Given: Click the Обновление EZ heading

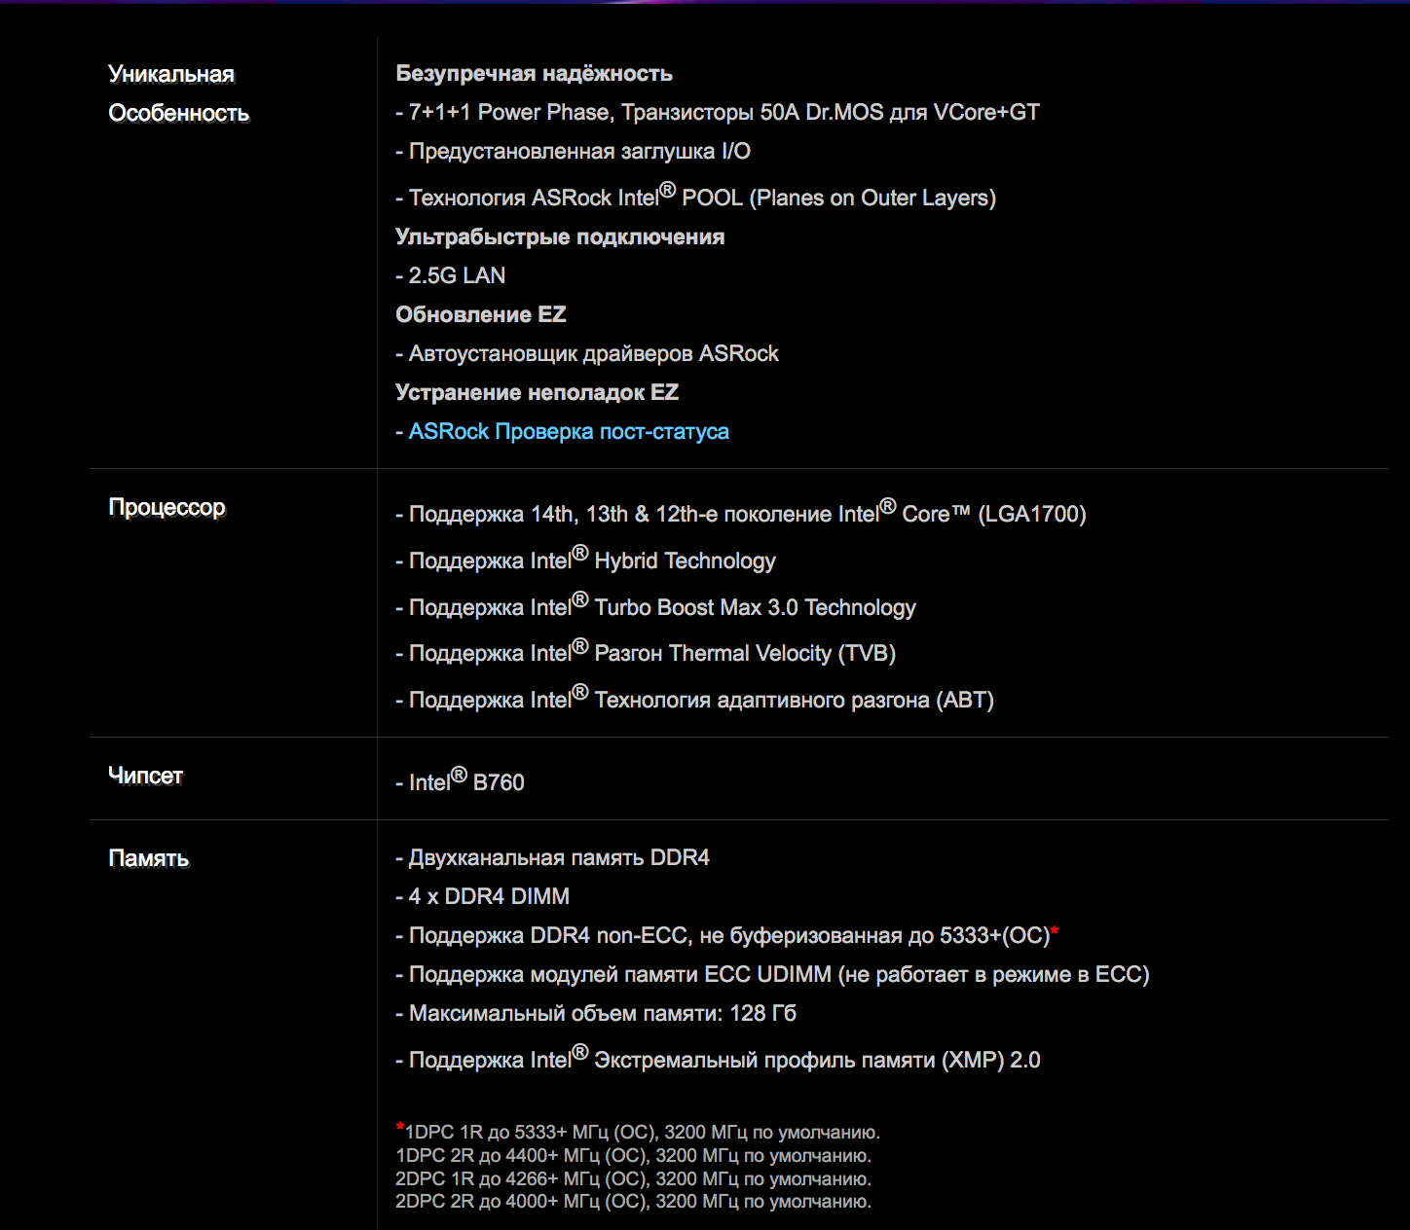Looking at the screenshot, I should [x=480, y=315].
